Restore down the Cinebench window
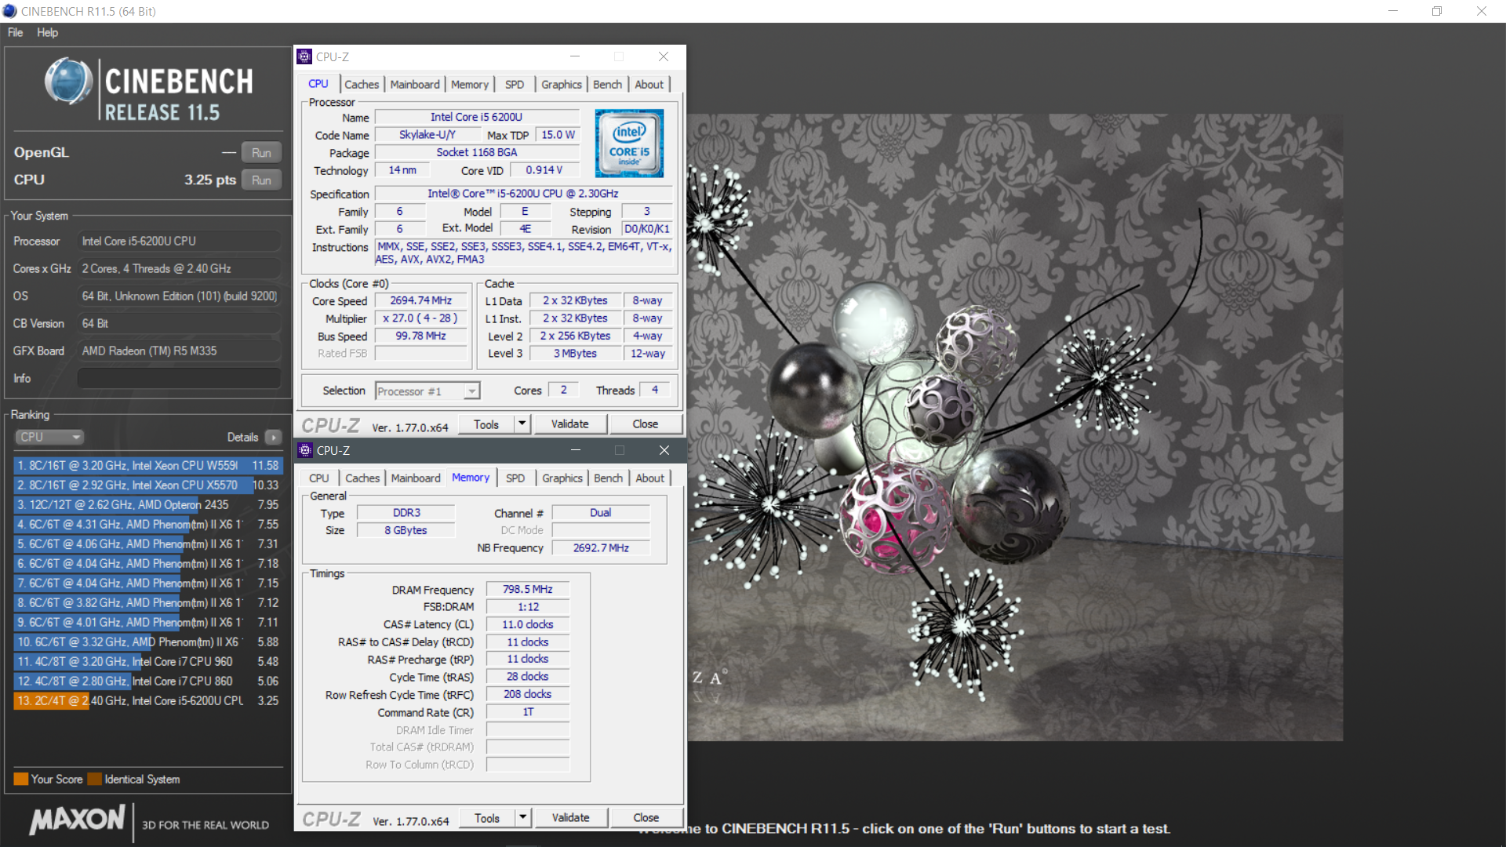Image resolution: width=1506 pixels, height=847 pixels. [x=1437, y=11]
